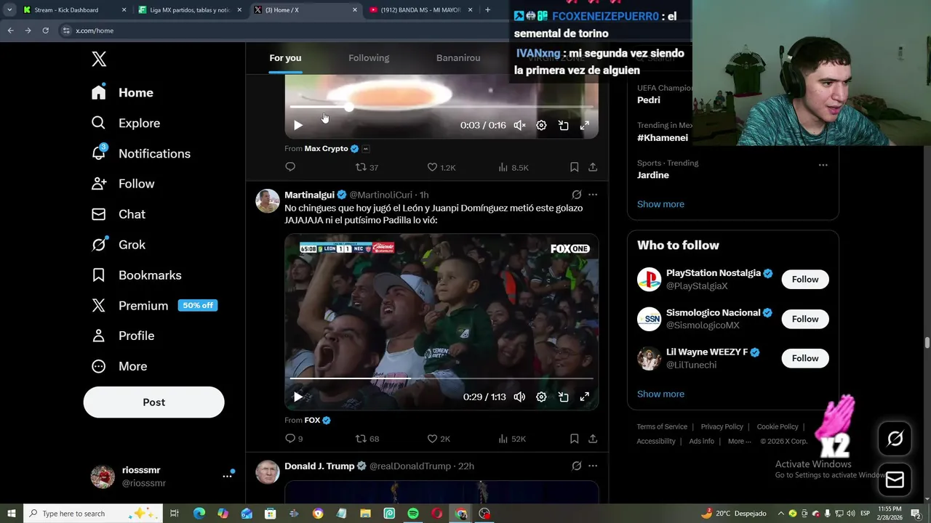This screenshot has height=523, width=931.
Task: Open Grok in the sidebar
Action: coord(118,245)
